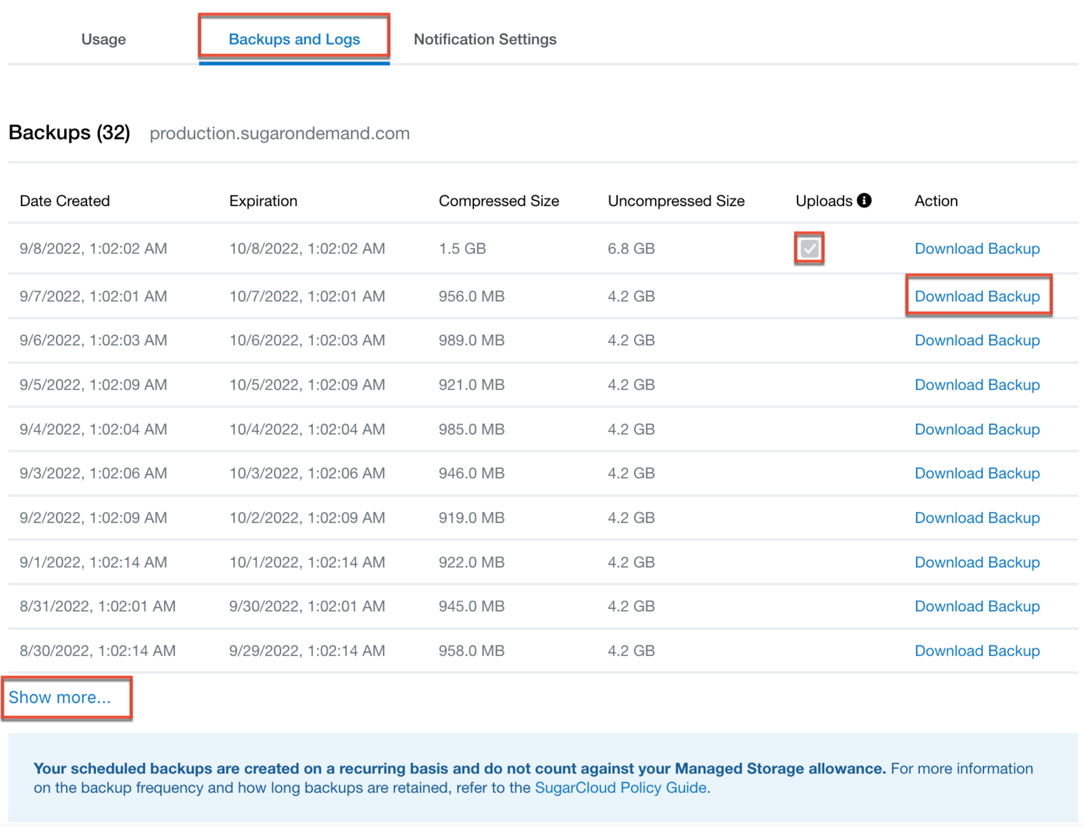Sort the table by Date Created column
The image size is (1083, 827).
[x=64, y=200]
